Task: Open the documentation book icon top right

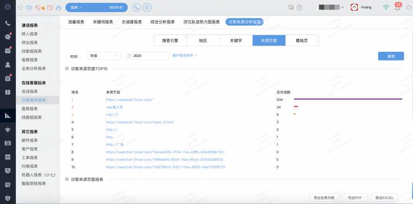Action: (291, 7)
